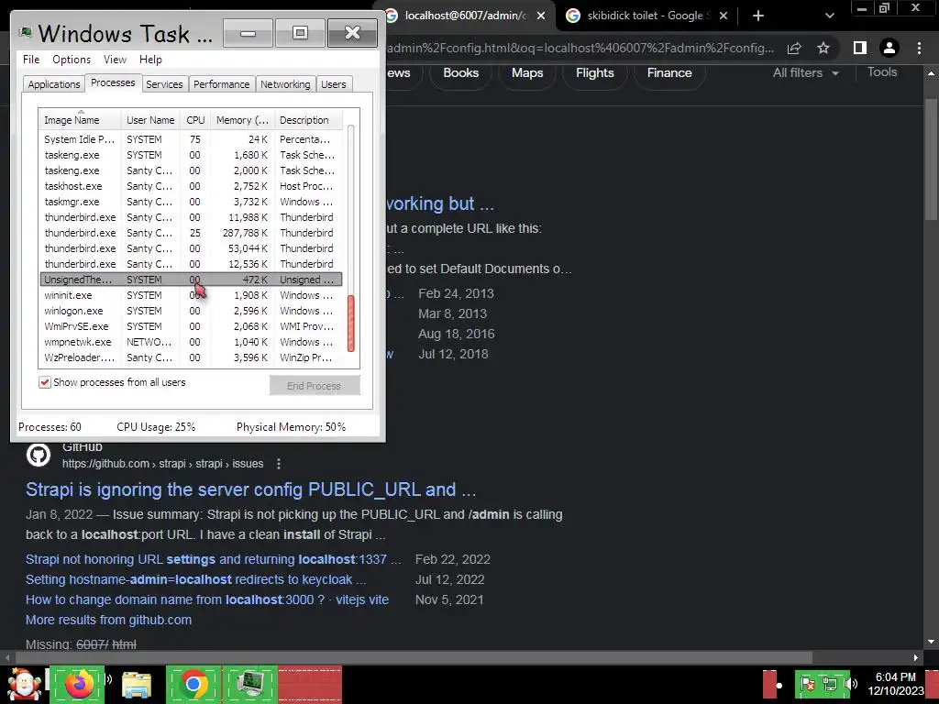
Task: Click the GitHub favicon in search result
Action: (39, 455)
